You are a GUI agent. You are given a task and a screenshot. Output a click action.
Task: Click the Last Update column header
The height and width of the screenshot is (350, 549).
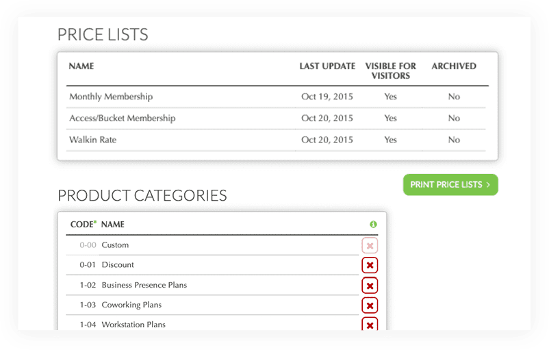327,66
